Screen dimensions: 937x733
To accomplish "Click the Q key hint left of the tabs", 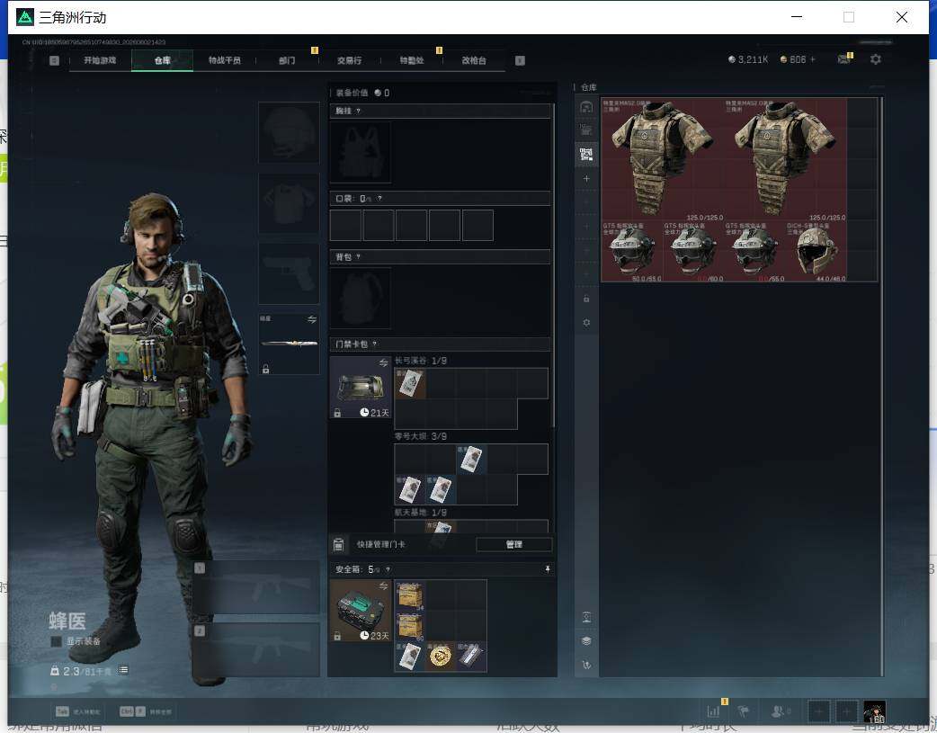I will tap(54, 60).
